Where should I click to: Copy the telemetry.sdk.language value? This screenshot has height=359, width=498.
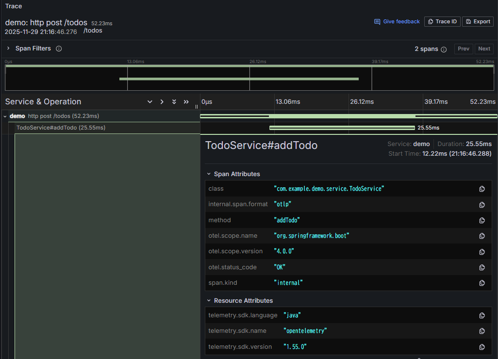tap(482, 315)
